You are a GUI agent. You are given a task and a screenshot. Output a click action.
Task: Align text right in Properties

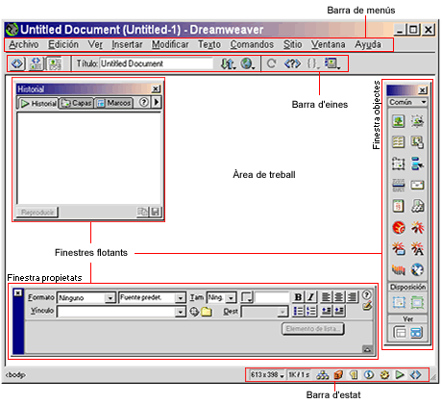[x=352, y=297]
